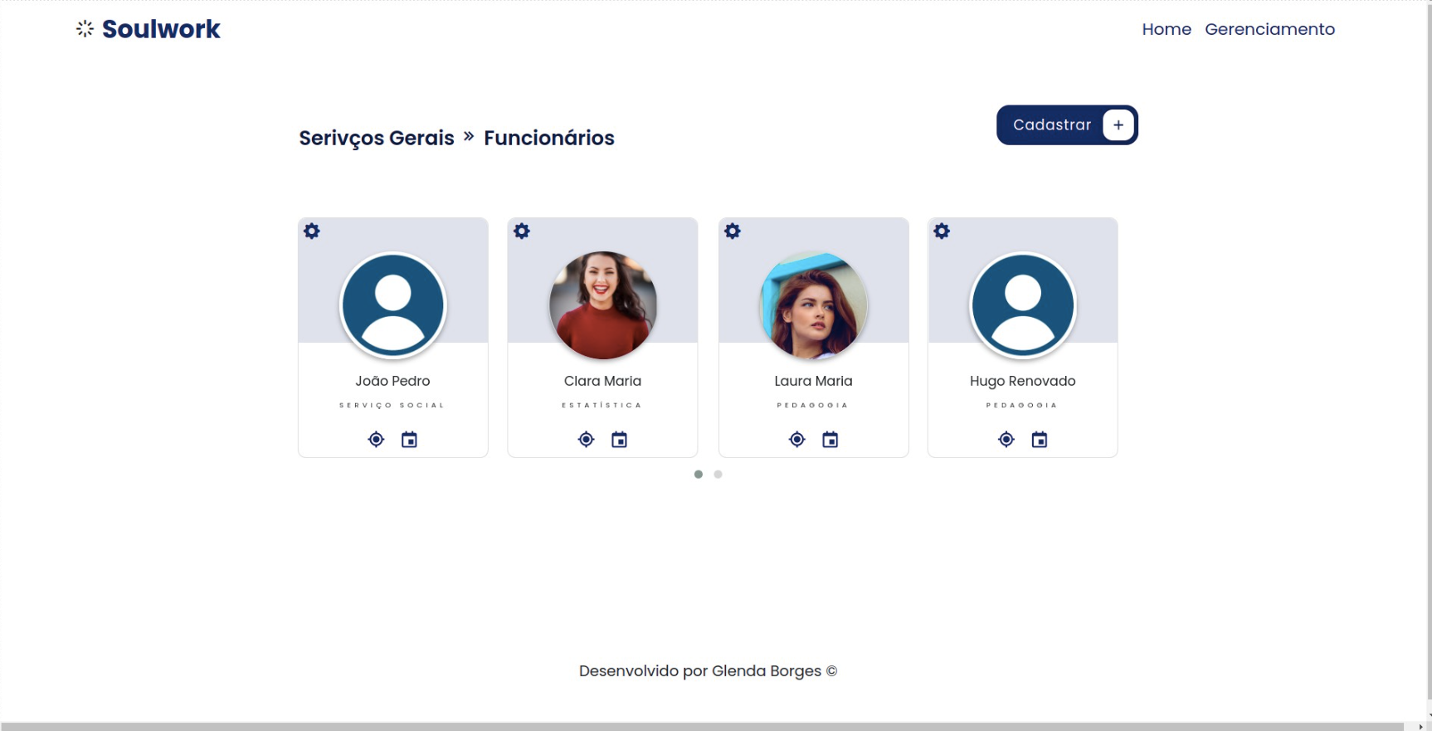Click the Cadastrar button label

point(1052,125)
